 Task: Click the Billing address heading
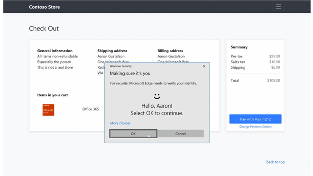(x=170, y=51)
